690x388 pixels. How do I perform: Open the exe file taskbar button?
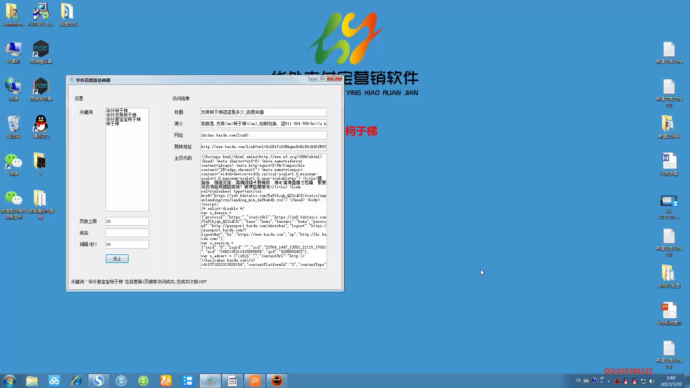click(x=233, y=381)
